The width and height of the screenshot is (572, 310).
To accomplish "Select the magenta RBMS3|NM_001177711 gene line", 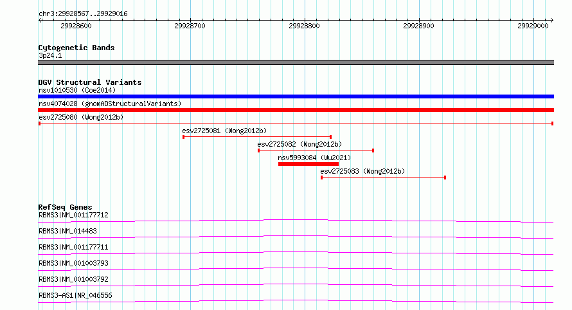I will [296, 253].
